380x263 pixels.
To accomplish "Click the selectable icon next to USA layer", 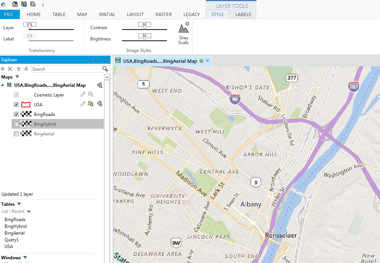I will click(91, 104).
